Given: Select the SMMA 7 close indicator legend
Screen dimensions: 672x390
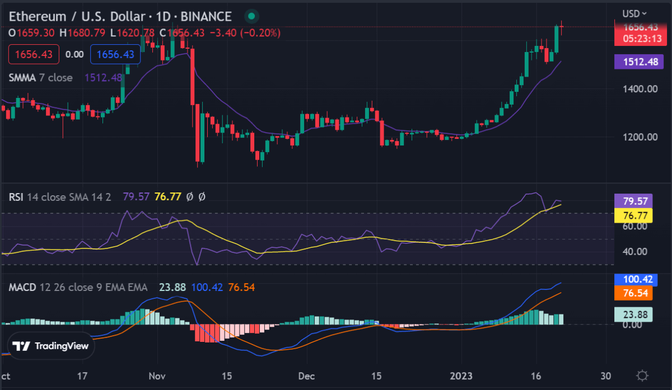Looking at the screenshot, I should tap(40, 78).
